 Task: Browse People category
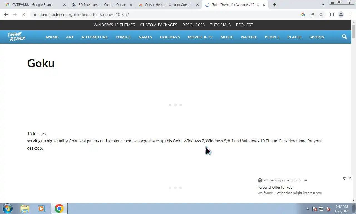pyautogui.click(x=272, y=37)
